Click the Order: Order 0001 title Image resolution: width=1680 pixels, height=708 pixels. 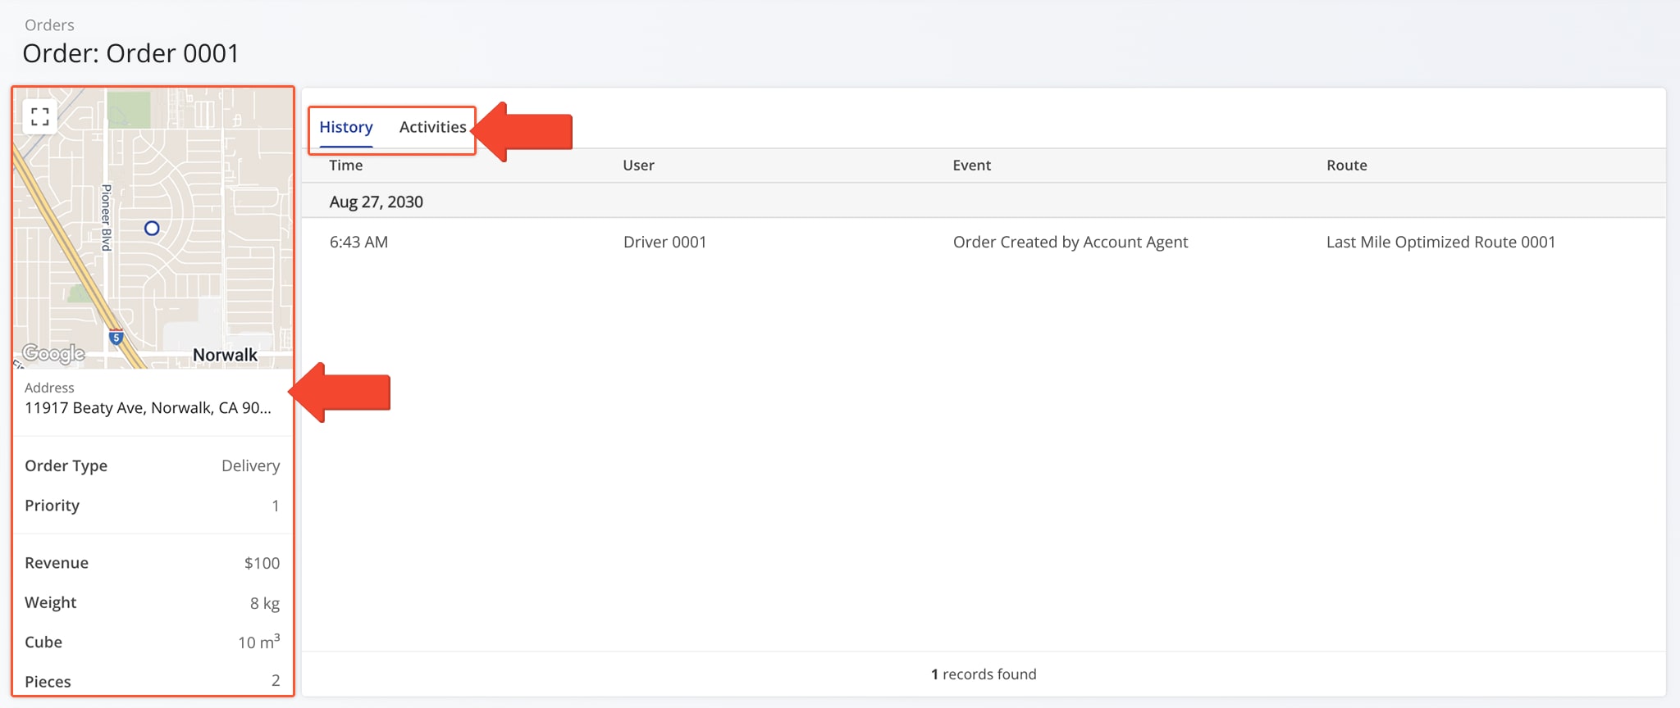(130, 54)
